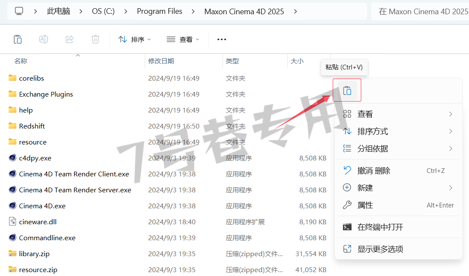Sort by the 大小 column header
This screenshot has height=276, width=469.
(297, 61)
